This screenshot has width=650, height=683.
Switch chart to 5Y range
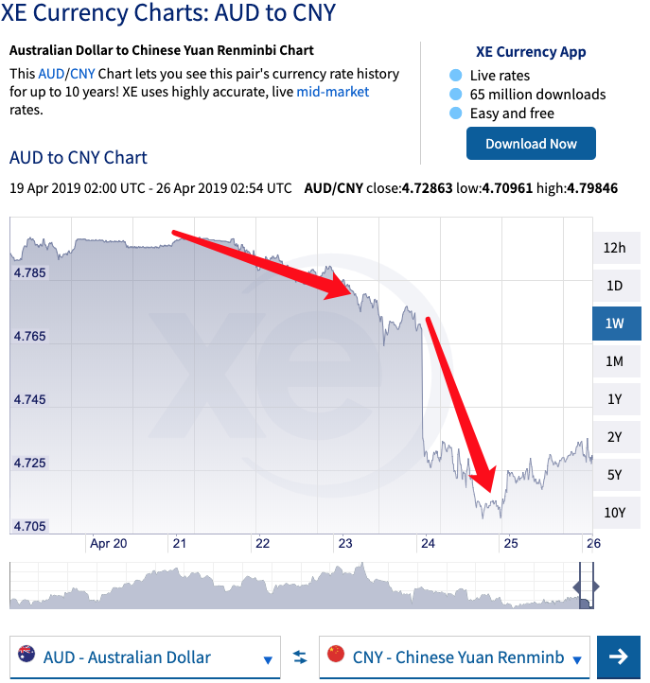tap(615, 475)
